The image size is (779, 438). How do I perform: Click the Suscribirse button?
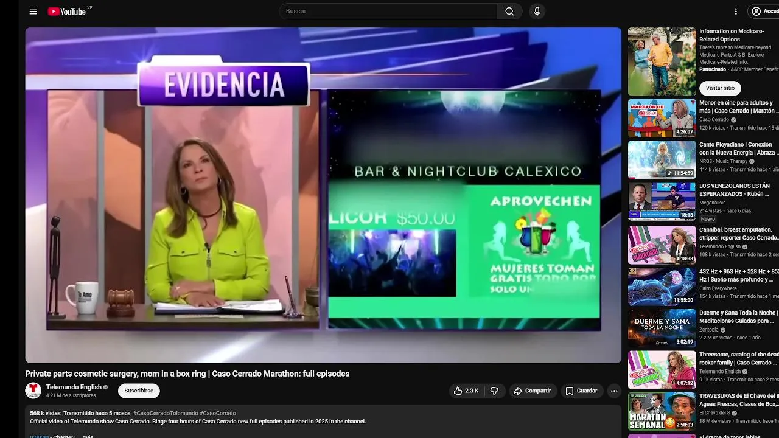[139, 391]
